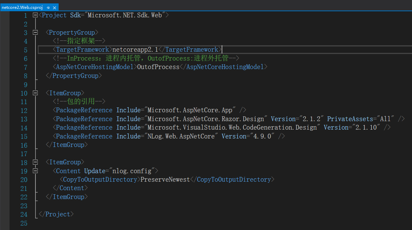Click the Version attribute on line 15

point(234,136)
